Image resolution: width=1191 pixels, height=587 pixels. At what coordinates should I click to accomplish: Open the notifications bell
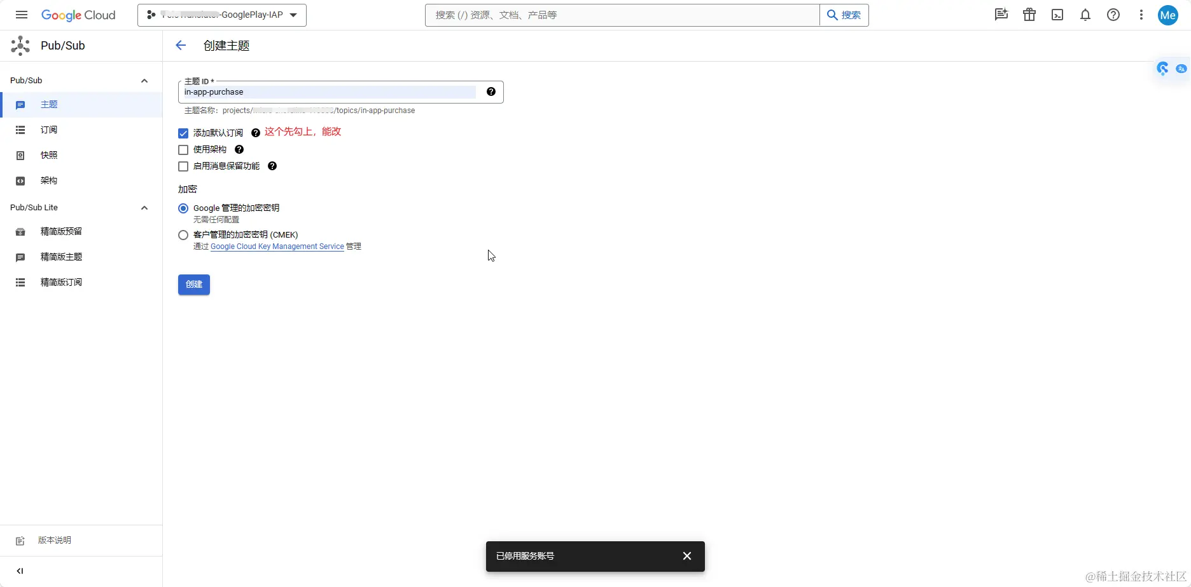coord(1085,15)
